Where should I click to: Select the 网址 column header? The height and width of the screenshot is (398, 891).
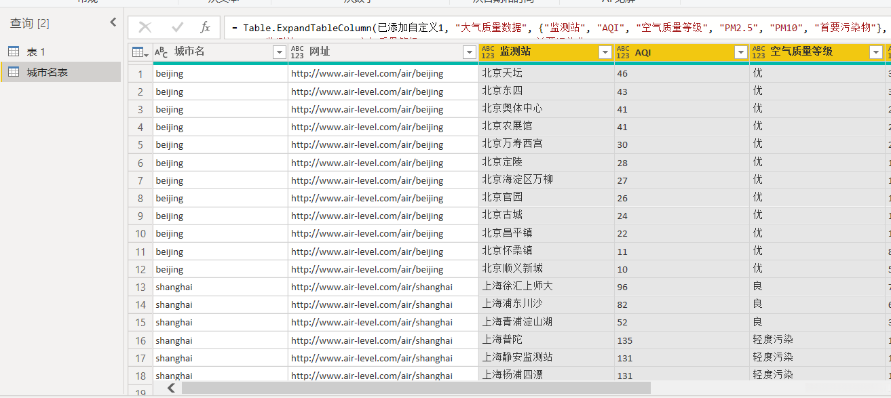[383, 52]
